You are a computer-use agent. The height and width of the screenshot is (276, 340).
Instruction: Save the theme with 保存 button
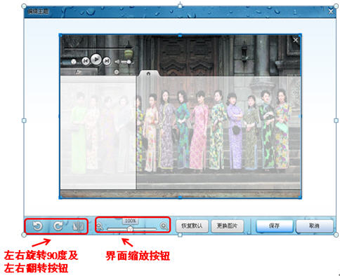coord(275,226)
